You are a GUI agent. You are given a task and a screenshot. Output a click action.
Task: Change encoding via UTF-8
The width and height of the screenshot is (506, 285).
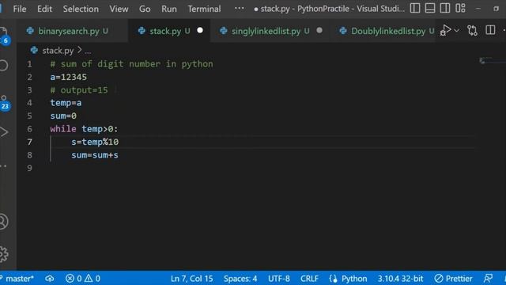click(x=279, y=278)
